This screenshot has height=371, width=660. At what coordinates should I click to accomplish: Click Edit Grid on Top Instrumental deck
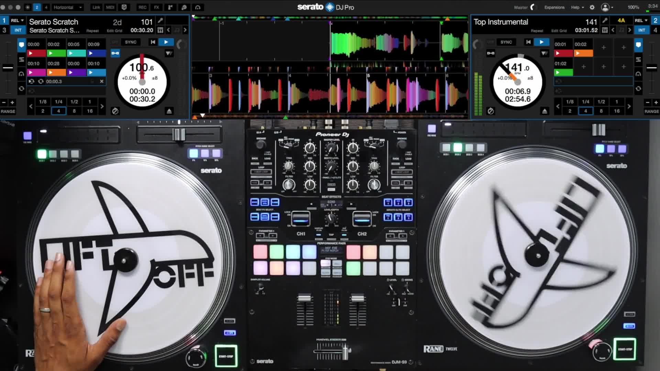pos(559,31)
